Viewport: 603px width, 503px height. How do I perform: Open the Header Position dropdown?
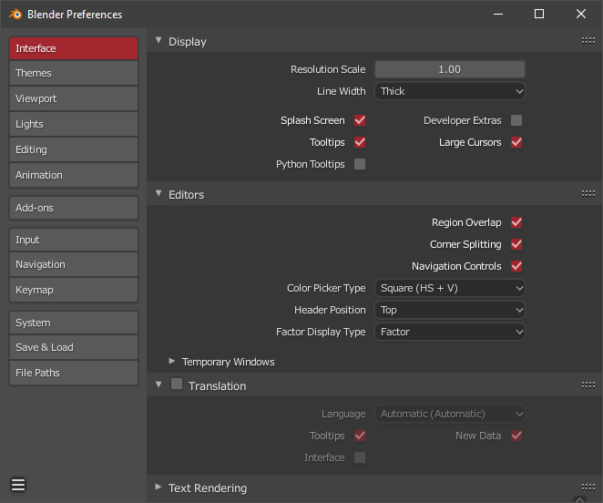tap(450, 310)
